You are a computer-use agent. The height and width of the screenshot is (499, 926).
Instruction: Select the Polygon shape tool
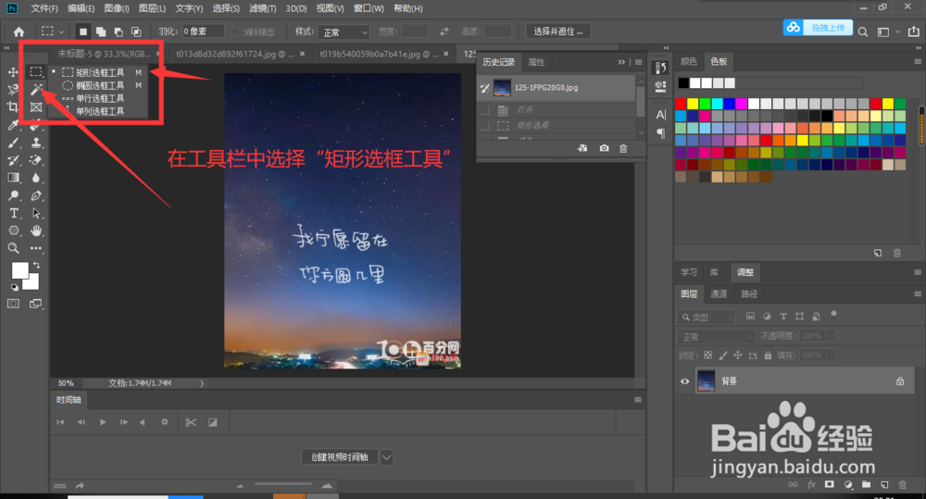tap(13, 231)
